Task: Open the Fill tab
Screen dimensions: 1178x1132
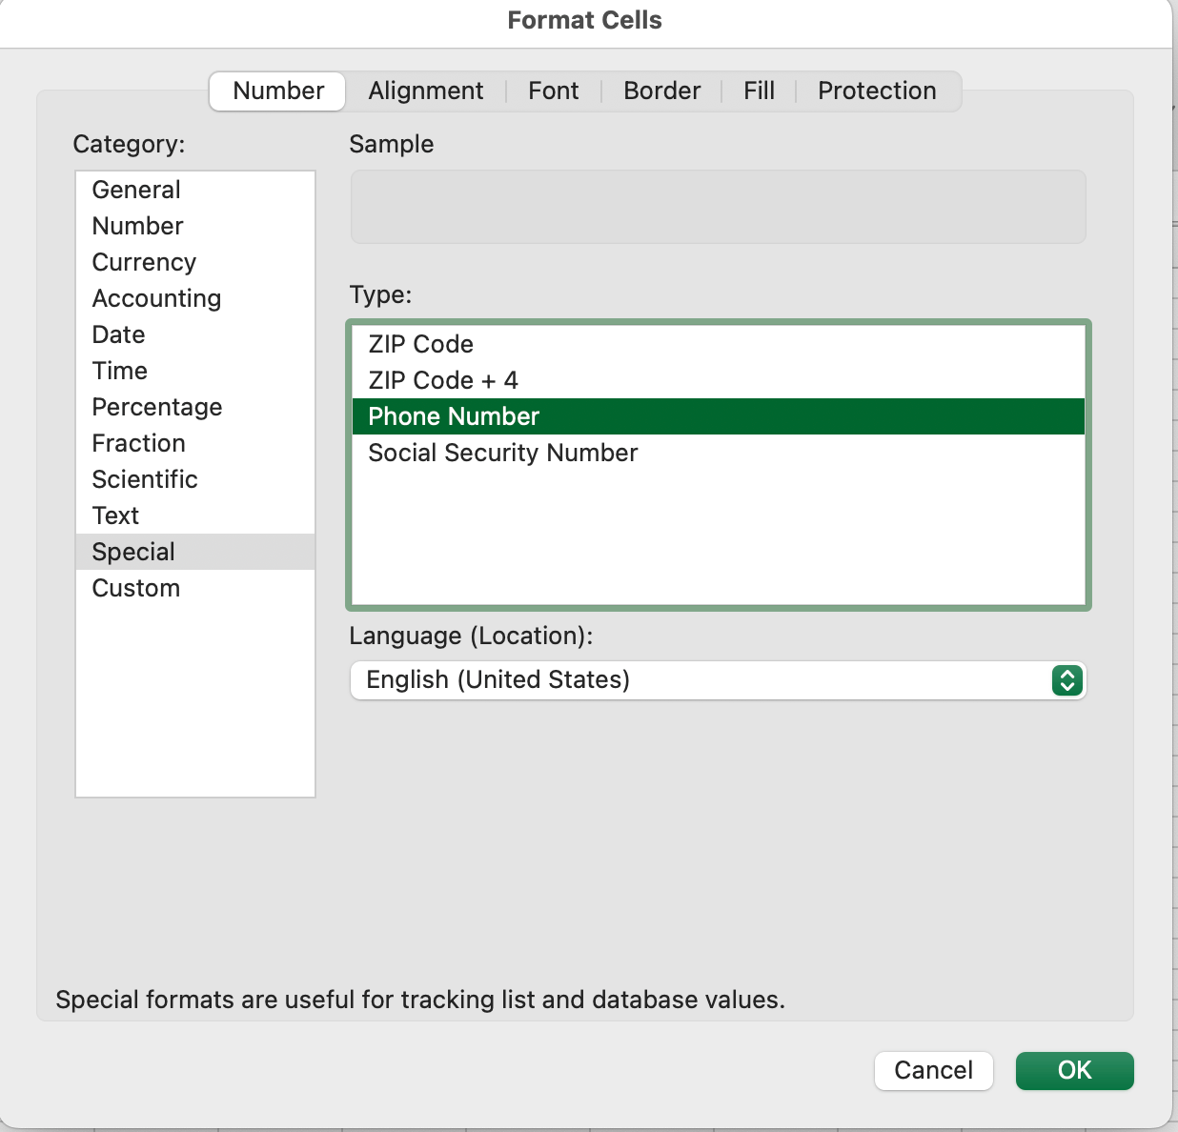Action: [759, 91]
